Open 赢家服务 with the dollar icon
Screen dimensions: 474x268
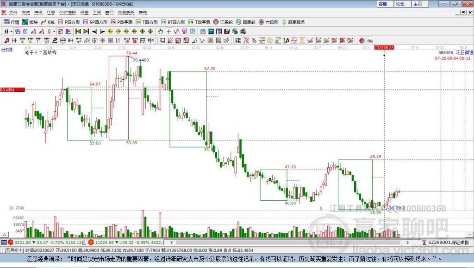(x=293, y=22)
